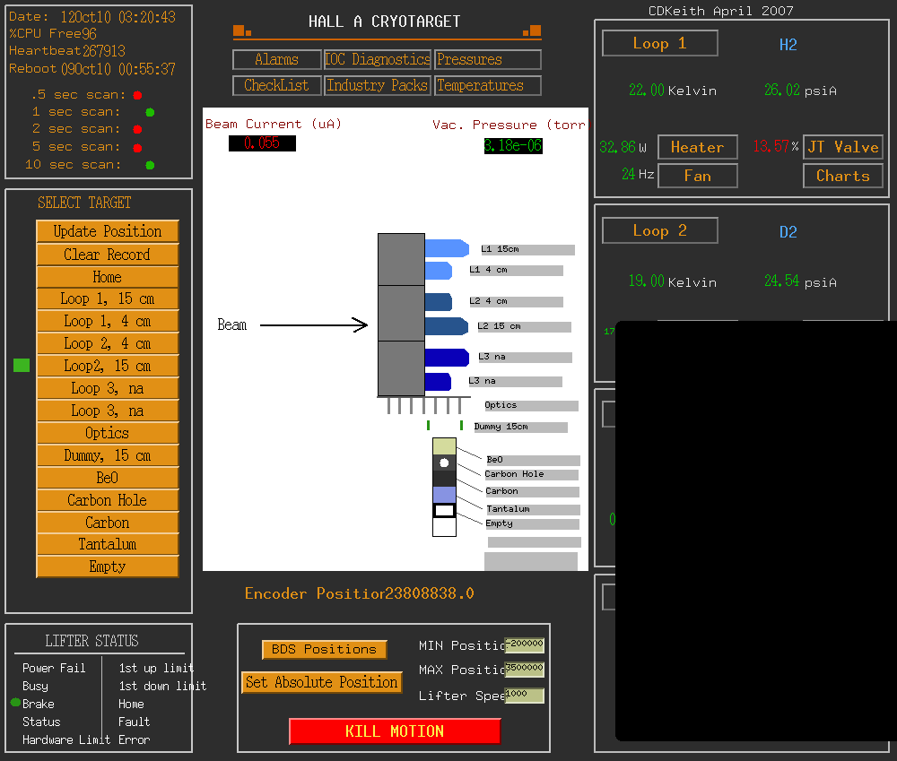
Task: Select the Loop 1, 4 cm target
Action: [x=108, y=321]
